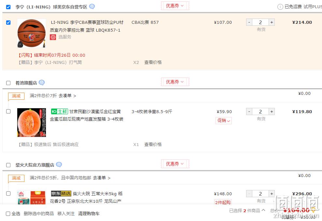Decrease basketball quantity with minus button

249,22
